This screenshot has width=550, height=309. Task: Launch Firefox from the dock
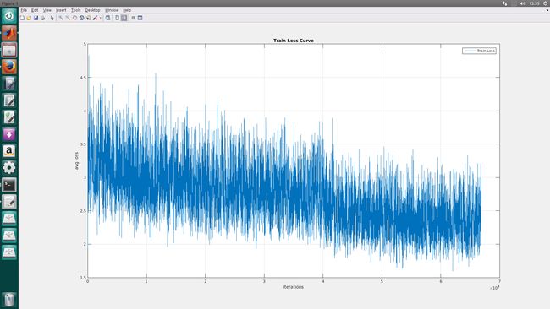point(9,67)
